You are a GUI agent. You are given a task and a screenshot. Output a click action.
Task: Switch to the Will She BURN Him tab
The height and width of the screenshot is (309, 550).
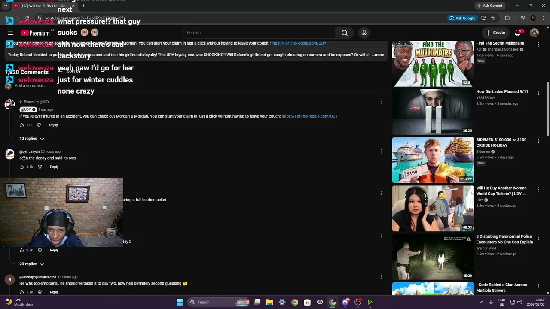click(x=44, y=6)
